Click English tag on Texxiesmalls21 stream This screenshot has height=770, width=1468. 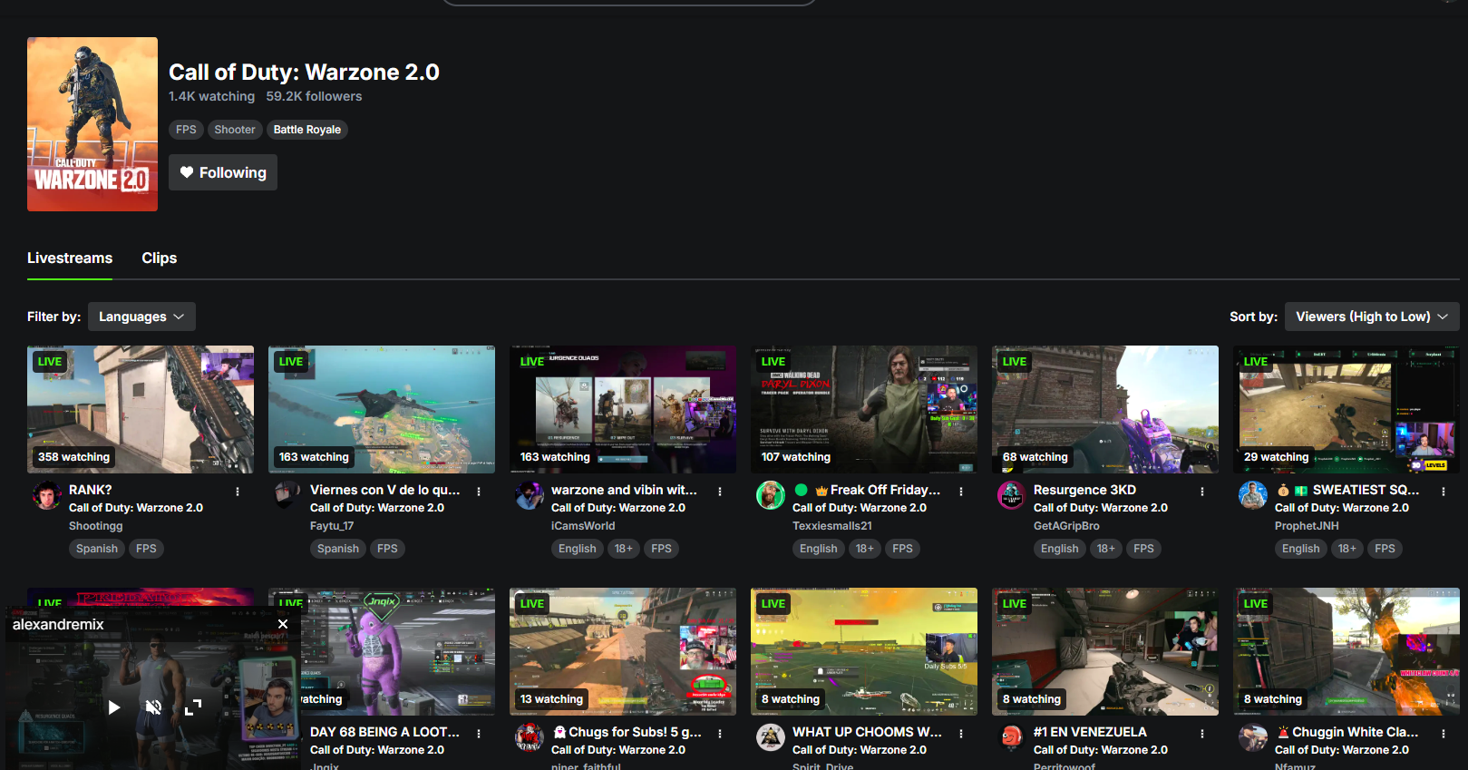[819, 549]
